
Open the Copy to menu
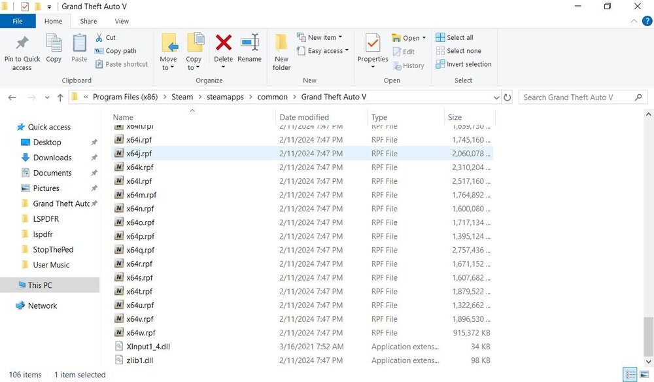tap(194, 52)
